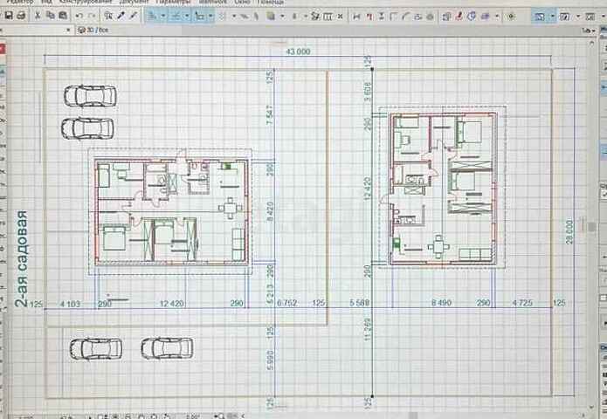This screenshot has height=419, width=607.
Task: Select the eyedropper Pick Up Parameters tool
Action: tap(121, 16)
